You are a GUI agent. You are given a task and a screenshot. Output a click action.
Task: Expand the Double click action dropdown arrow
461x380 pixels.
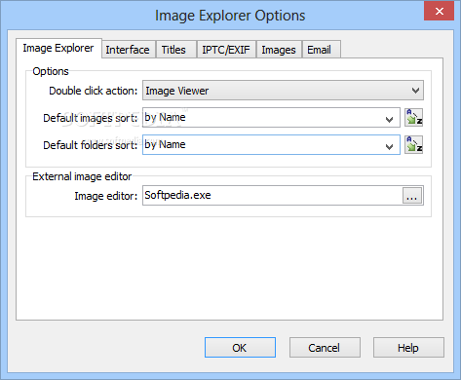(x=415, y=91)
